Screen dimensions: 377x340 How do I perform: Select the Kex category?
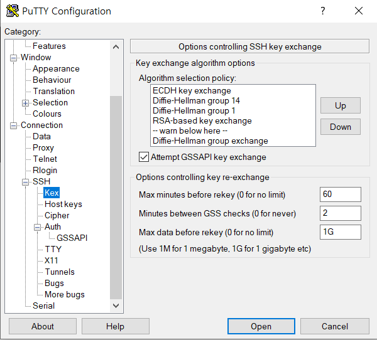[x=52, y=193]
